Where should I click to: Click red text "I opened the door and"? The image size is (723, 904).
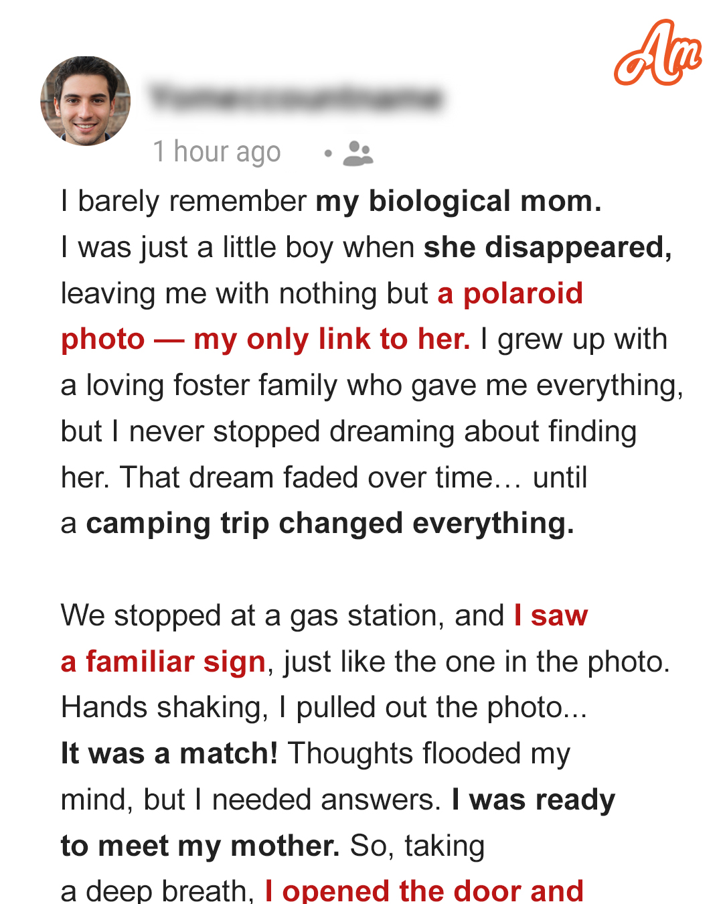(x=424, y=891)
